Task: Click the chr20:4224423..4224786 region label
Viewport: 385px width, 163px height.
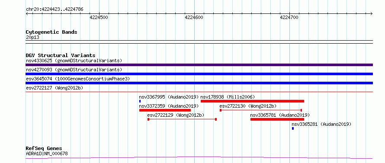Action: 55,10
